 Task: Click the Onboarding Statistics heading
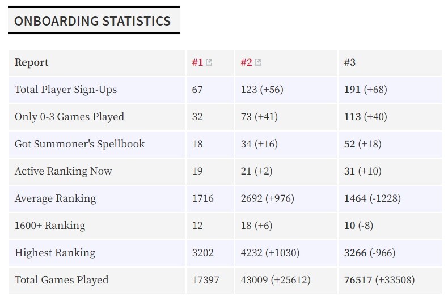coord(92,21)
